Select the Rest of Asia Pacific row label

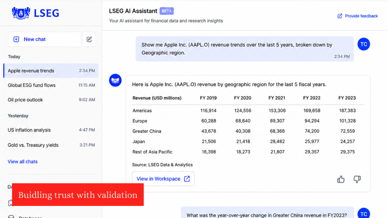click(x=152, y=152)
